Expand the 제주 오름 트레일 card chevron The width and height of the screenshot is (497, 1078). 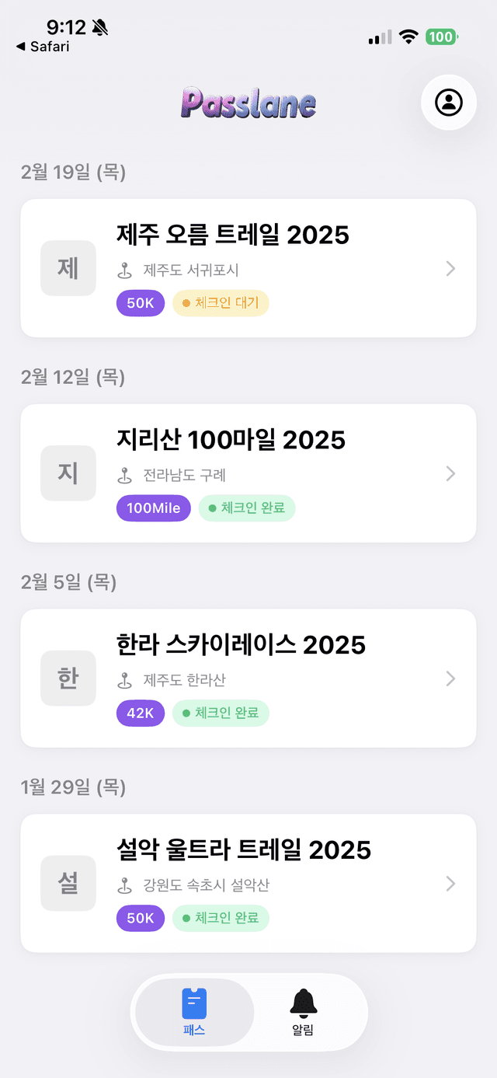click(x=451, y=268)
